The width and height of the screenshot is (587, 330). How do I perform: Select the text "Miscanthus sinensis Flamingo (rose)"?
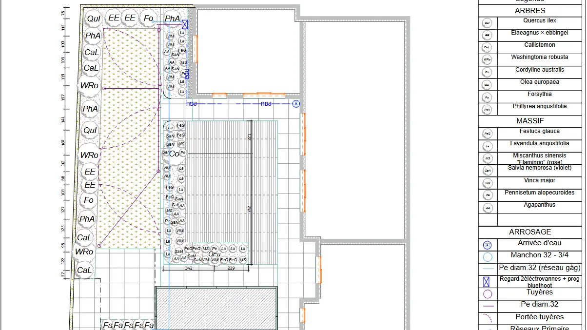(540, 158)
